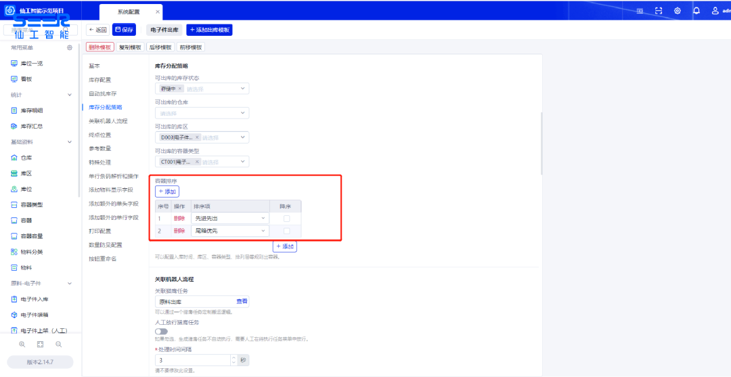Viewport: 731px width, 377px height.
Task: Close the 系统配置 tab with X
Action: 157,12
